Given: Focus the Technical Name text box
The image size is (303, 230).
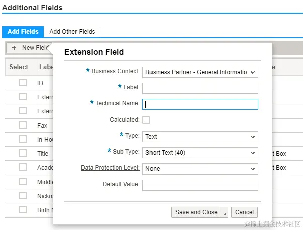Looking at the screenshot, I should click(200, 104).
